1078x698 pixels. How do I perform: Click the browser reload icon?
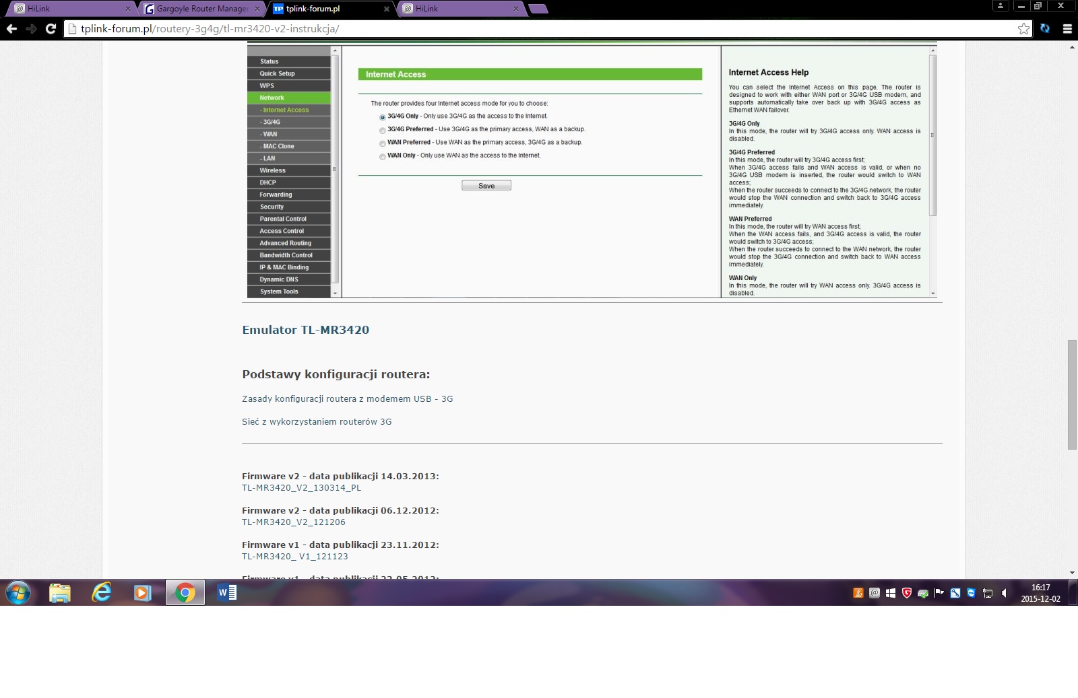pyautogui.click(x=51, y=28)
